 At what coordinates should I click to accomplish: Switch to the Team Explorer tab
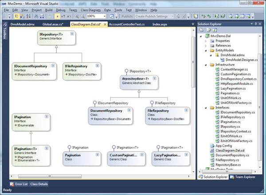243,177
